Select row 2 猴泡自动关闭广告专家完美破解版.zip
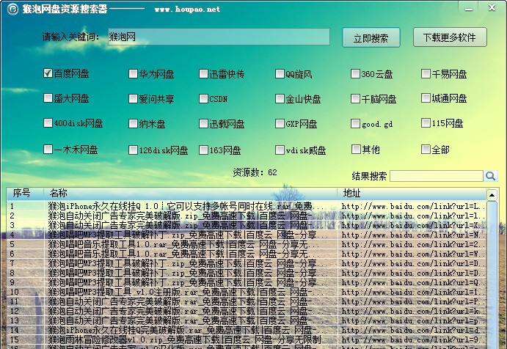This screenshot has width=507, height=349. 247,216
